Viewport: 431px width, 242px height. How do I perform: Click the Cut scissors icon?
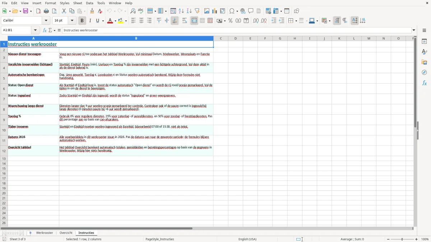click(64, 11)
